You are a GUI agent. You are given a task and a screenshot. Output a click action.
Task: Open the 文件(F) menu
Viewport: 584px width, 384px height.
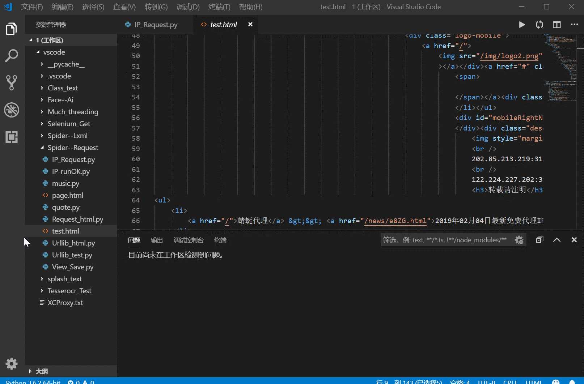pos(32,7)
